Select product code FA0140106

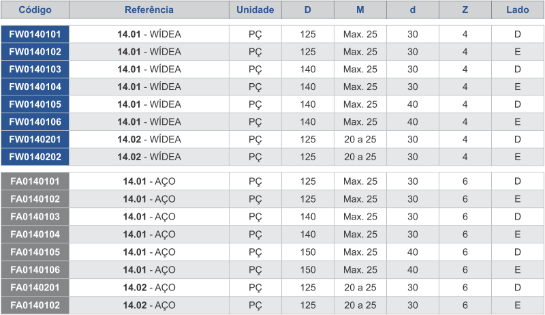pyautogui.click(x=35, y=270)
